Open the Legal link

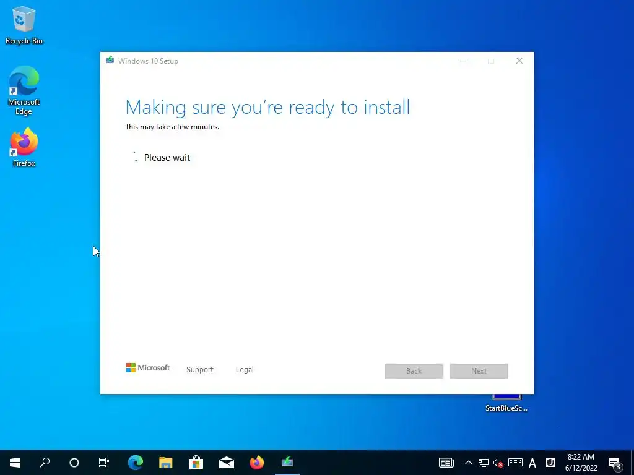(245, 370)
